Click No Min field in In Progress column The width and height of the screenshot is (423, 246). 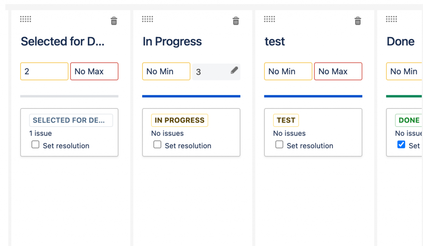(166, 71)
